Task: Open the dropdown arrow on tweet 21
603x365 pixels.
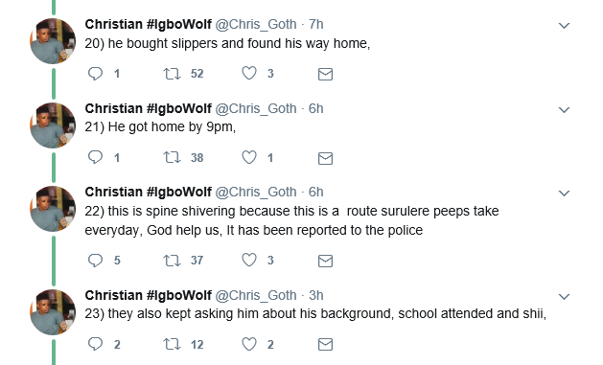Action: (564, 110)
